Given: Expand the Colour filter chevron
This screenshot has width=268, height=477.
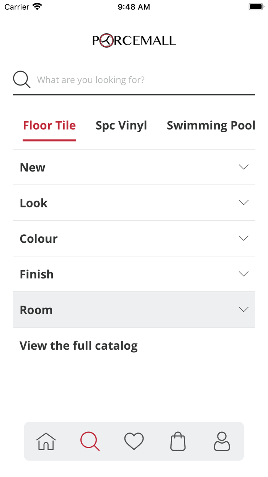Looking at the screenshot, I should coord(243,238).
